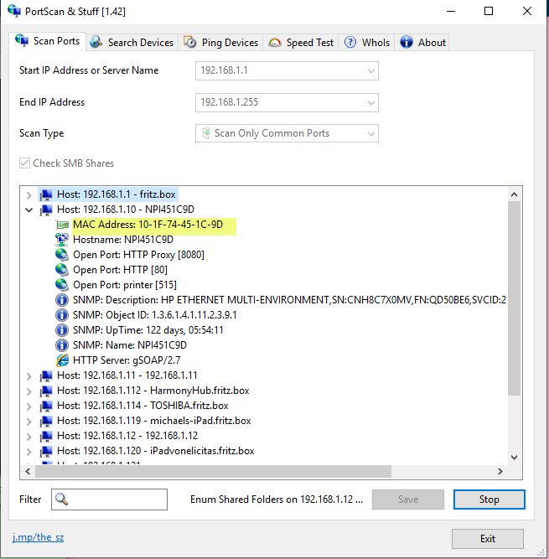Expand host 192.168.1.11 node
Image resolution: width=549 pixels, height=559 pixels.
(28, 376)
